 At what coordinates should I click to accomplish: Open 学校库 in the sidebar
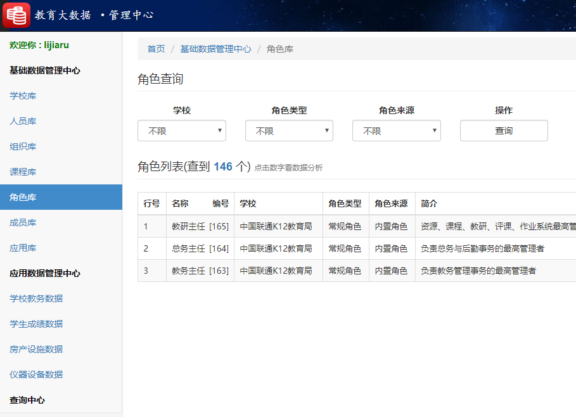coord(23,96)
